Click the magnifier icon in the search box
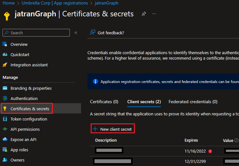The image size is (239, 166). pos(6,33)
